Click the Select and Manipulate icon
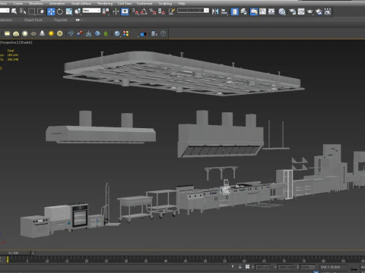The width and height of the screenshot is (365, 273). point(116,11)
